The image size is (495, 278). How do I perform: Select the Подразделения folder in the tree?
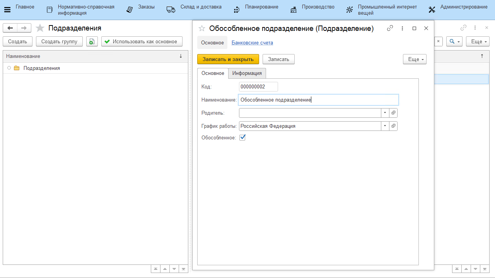(x=41, y=68)
